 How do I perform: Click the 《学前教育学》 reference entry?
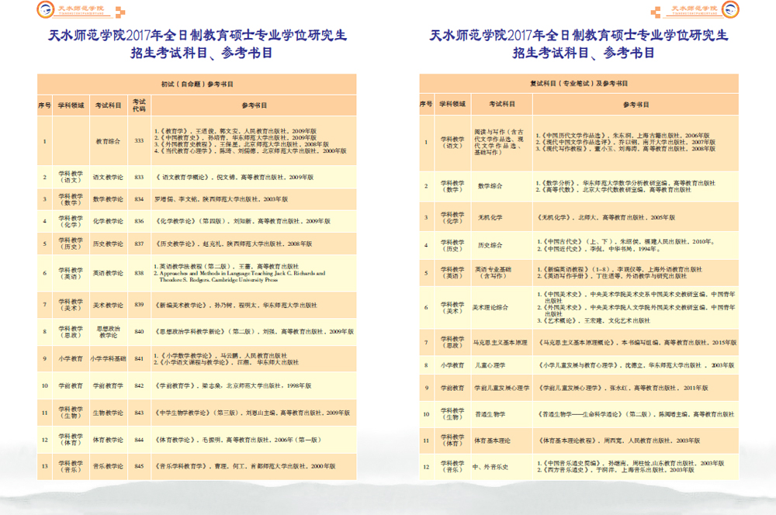233,385
